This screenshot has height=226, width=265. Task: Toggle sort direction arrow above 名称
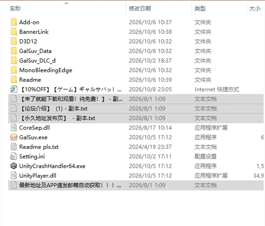[x=67, y=3]
